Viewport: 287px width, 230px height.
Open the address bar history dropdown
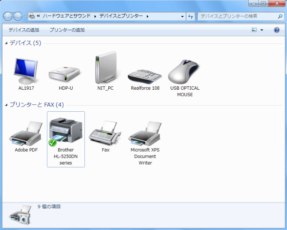(x=182, y=16)
